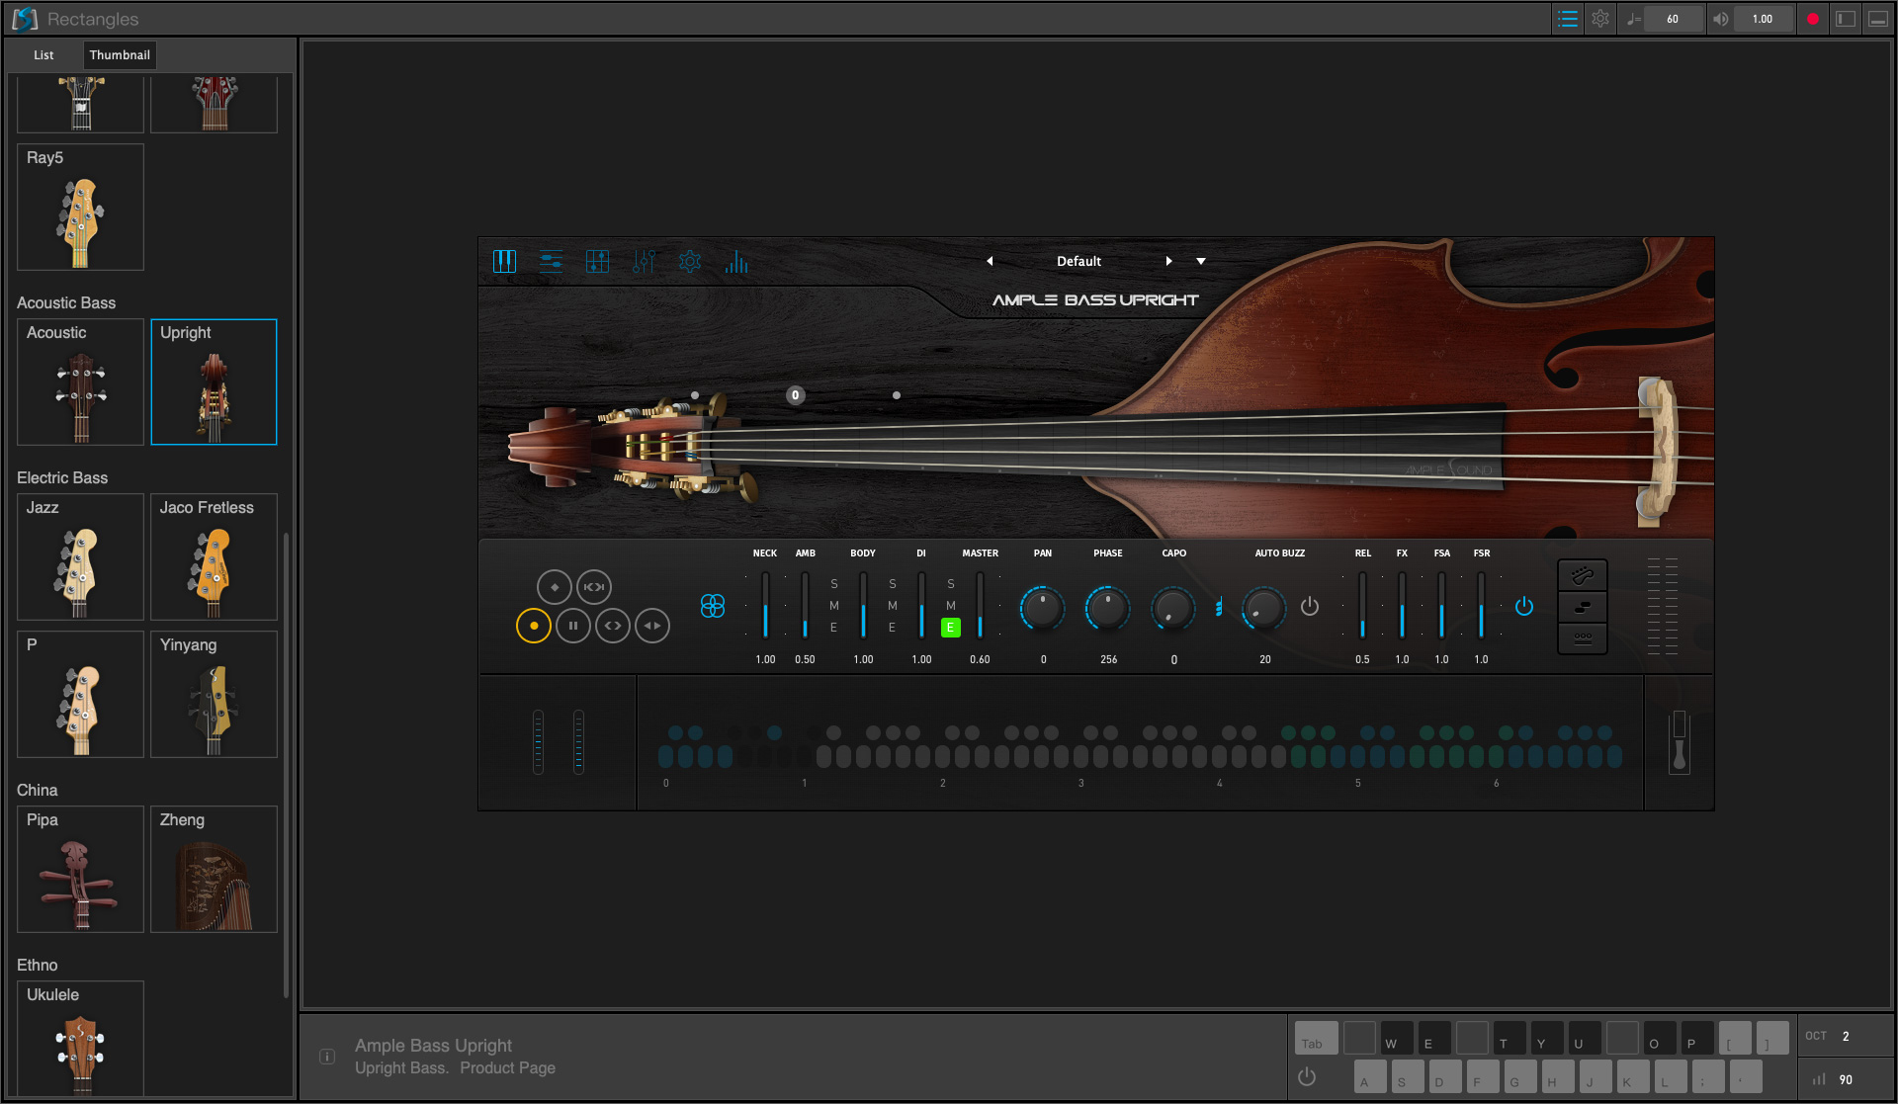Toggle the virtual keyboard power icon
This screenshot has width=1898, height=1104.
point(1307,1076)
